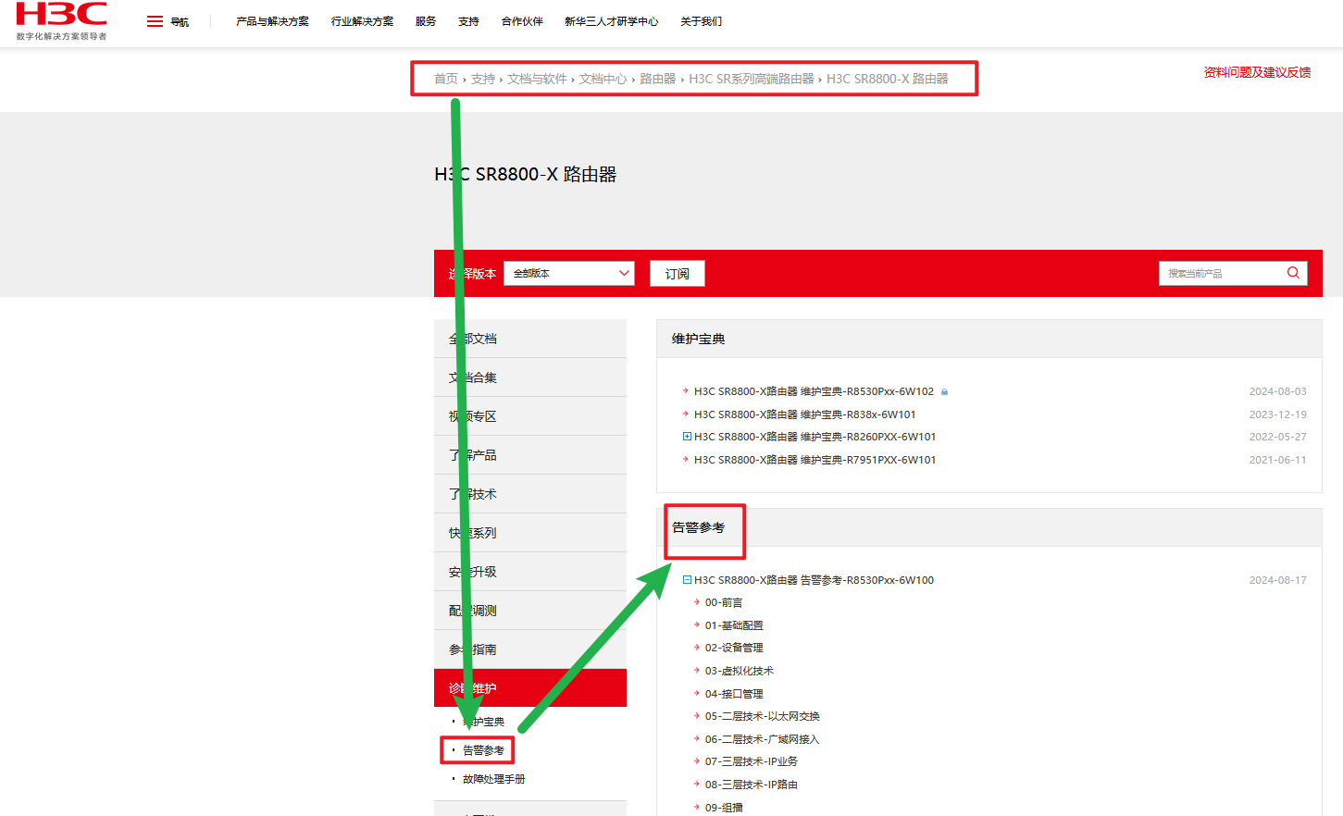The height and width of the screenshot is (816, 1343).
Task: Click the H3C logo
Action: pos(61,20)
